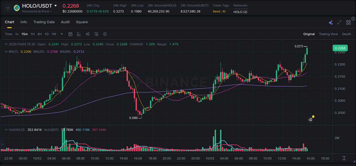
Task: Select the 1H timeframe
Action: pos(32,34)
